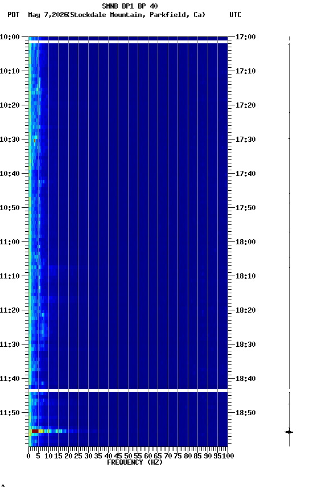Click the '18:00' UTC time label
314x492 pixels.
tap(246, 242)
